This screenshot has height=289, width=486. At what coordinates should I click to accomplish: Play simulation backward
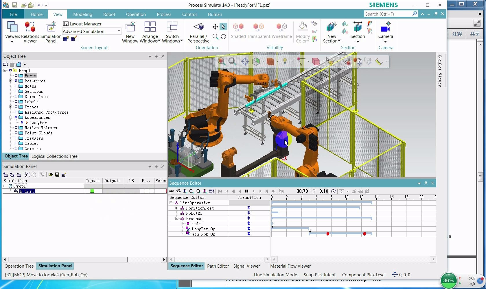(x=240, y=191)
